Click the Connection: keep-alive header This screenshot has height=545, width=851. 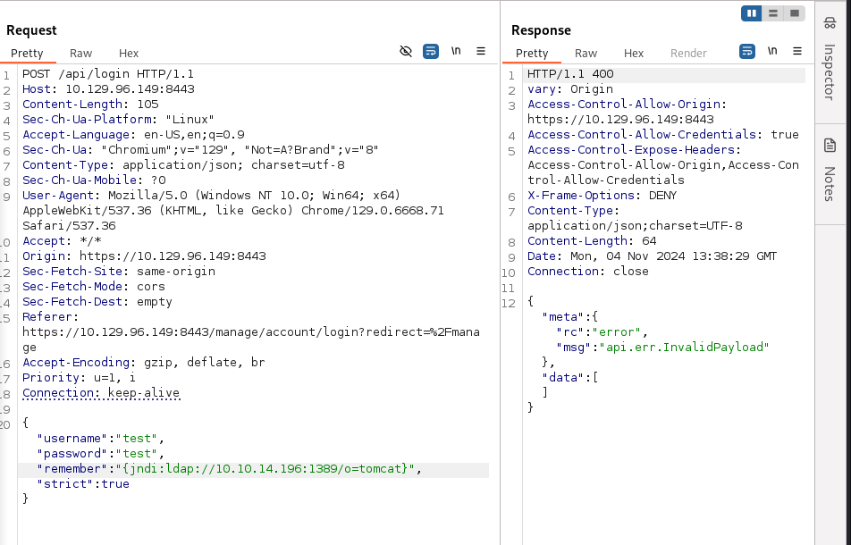101,392
